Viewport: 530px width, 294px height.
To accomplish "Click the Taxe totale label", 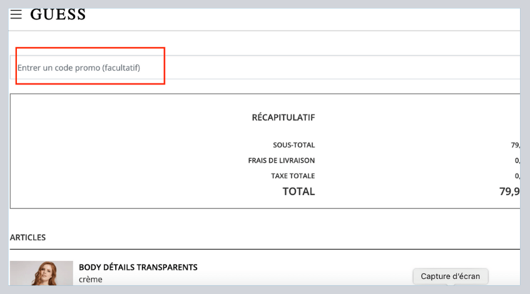I will 292,176.
